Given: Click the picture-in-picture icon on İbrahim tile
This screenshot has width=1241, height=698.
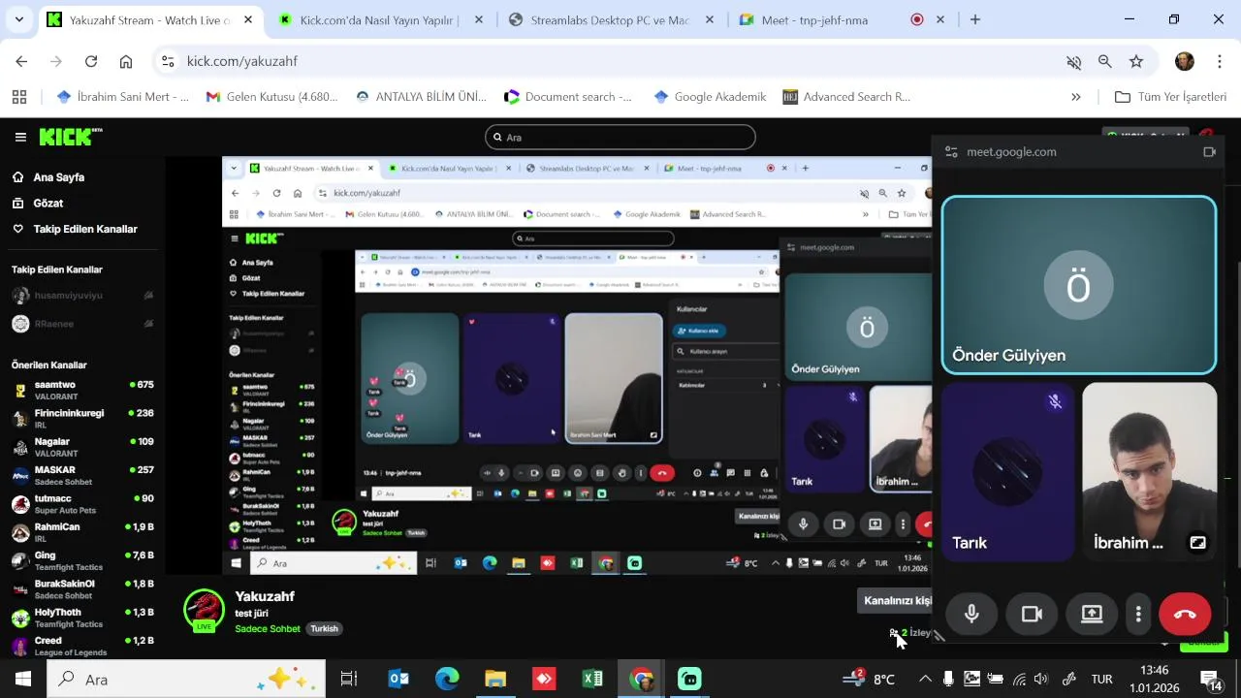Looking at the screenshot, I should pos(1198,543).
